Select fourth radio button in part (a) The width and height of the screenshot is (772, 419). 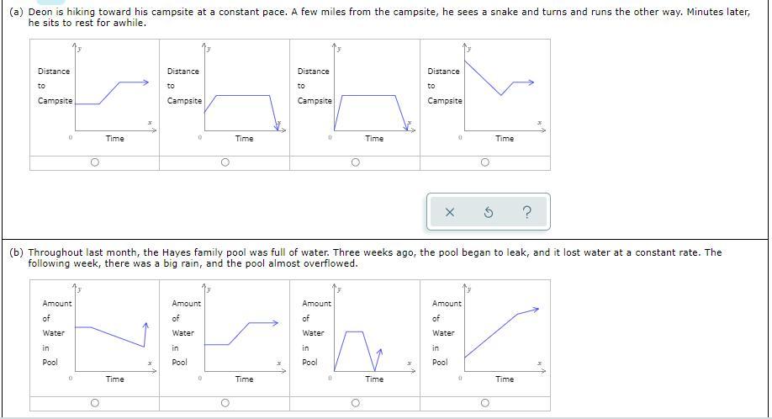(485, 162)
